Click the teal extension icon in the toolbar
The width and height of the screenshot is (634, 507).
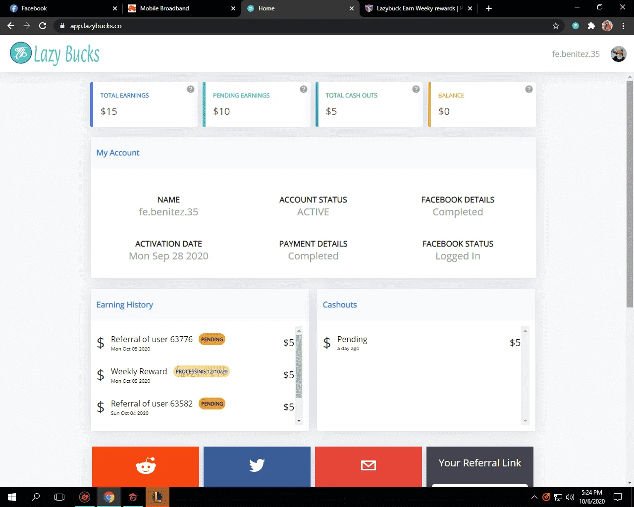point(576,26)
